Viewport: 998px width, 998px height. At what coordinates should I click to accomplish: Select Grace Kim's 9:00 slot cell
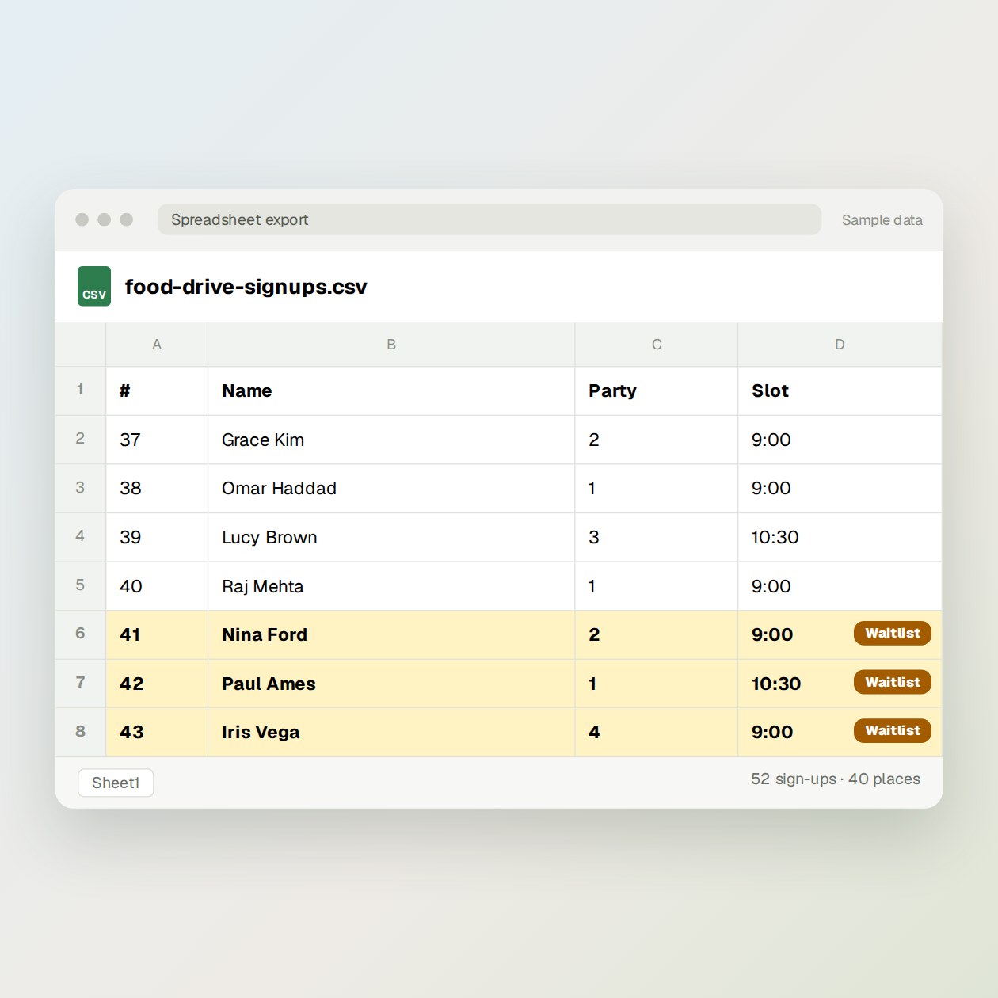(x=840, y=440)
